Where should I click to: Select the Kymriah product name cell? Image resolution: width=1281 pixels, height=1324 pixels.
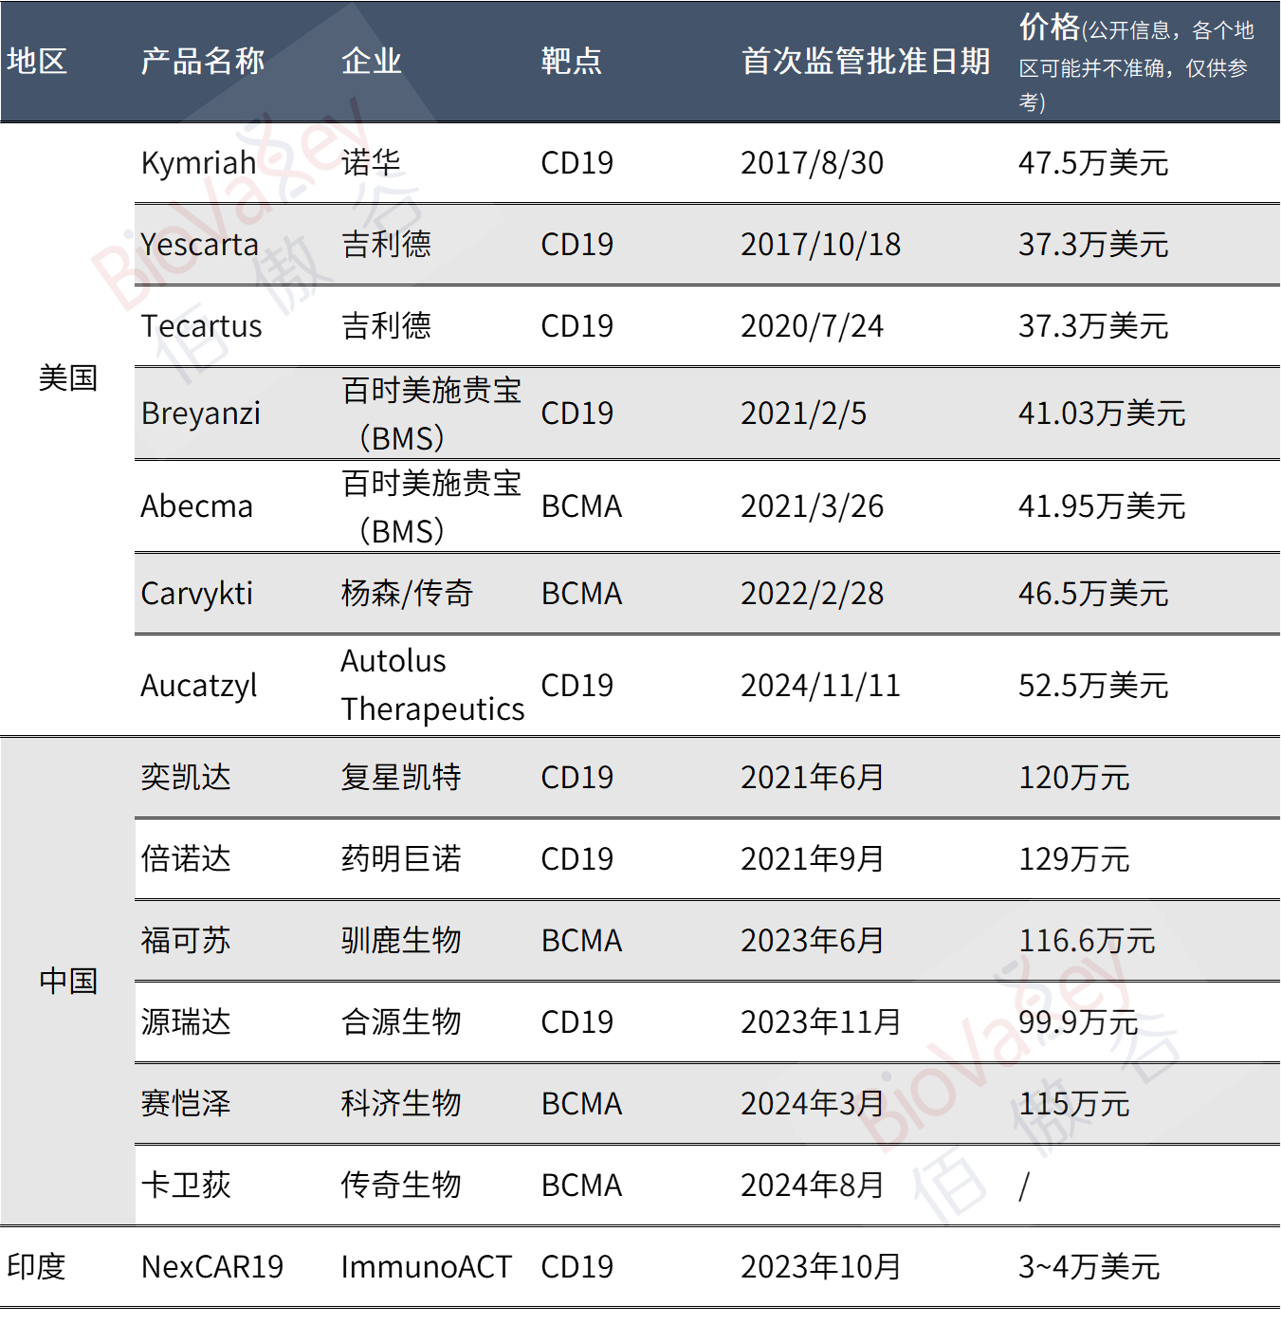click(198, 163)
